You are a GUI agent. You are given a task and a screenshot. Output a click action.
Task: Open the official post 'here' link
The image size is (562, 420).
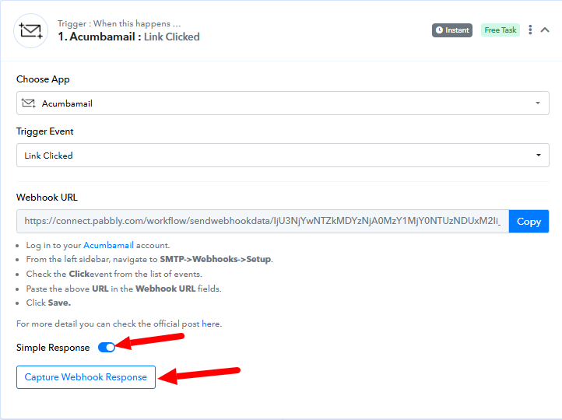click(211, 324)
